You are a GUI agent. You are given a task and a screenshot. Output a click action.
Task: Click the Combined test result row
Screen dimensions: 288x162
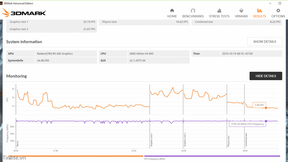(x=237, y=22)
